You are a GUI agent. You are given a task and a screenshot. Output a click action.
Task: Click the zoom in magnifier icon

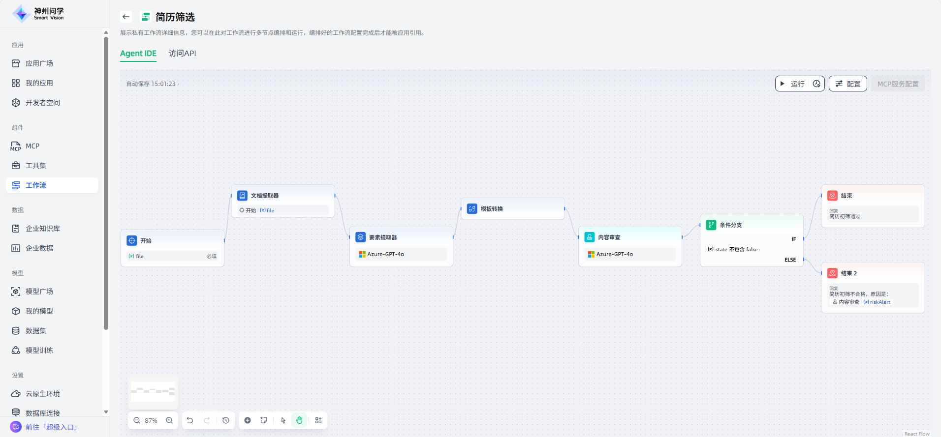(x=169, y=420)
